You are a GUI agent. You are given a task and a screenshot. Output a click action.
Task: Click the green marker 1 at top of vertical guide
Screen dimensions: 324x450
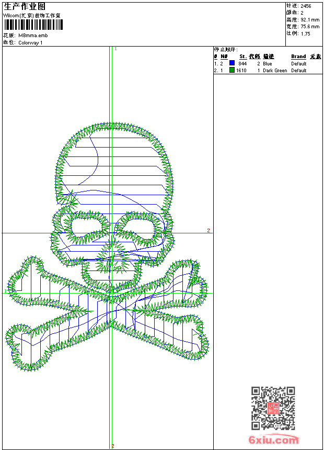click(115, 49)
